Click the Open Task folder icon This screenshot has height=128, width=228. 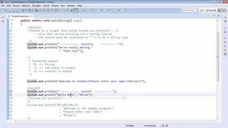point(59,10)
